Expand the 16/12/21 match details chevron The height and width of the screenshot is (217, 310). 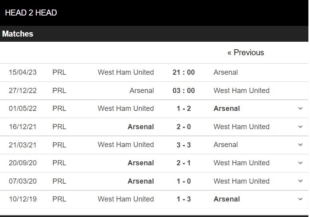pos(300,127)
